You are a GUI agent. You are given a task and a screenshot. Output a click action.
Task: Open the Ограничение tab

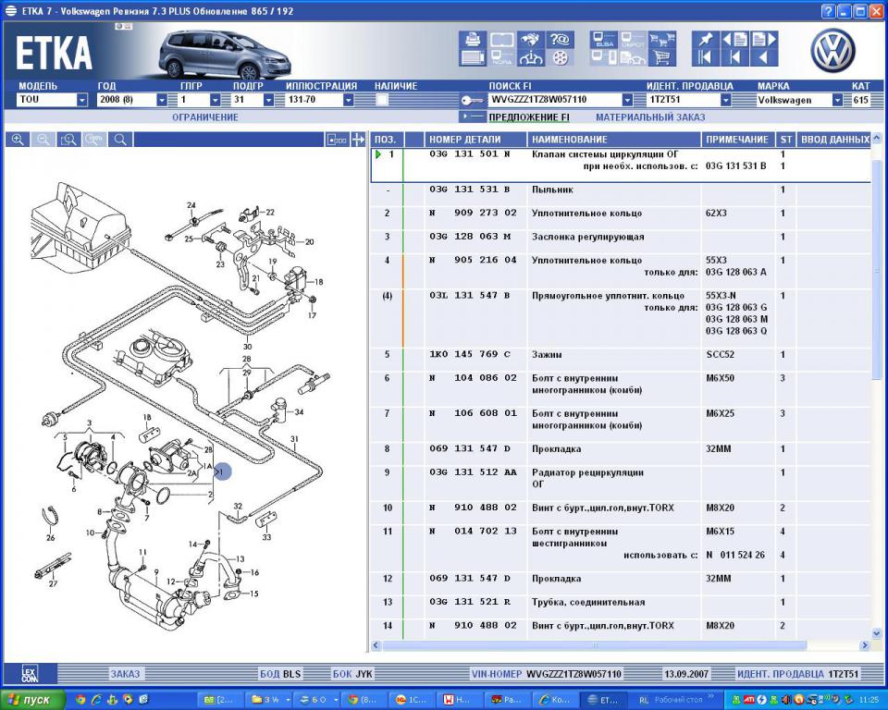(x=205, y=117)
